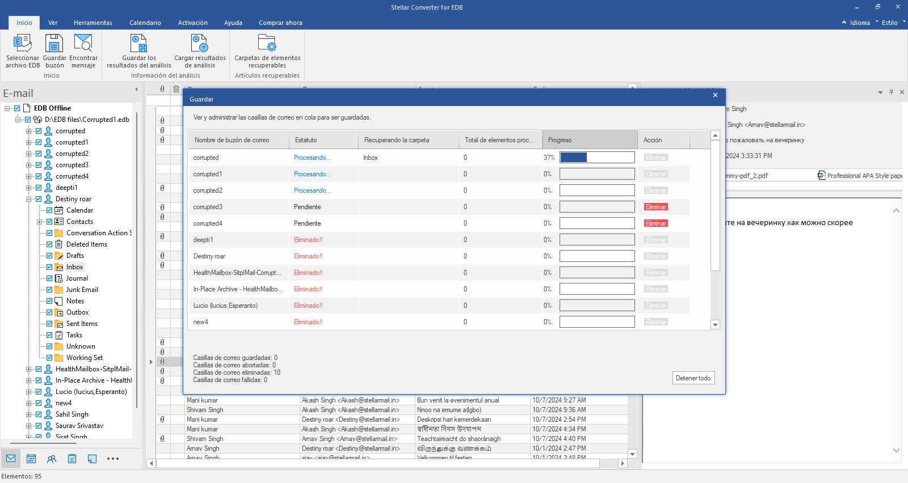Click Seleccionar archivo EDB icon
Viewport: 908px width, 483px height.
coord(22,44)
